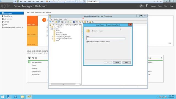This screenshot has height=99, width=176.
Task: Expand the ForeignSecurityPrincipals tree node
Action: coord(53,37)
